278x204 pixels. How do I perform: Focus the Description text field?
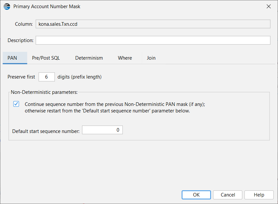[153, 40]
